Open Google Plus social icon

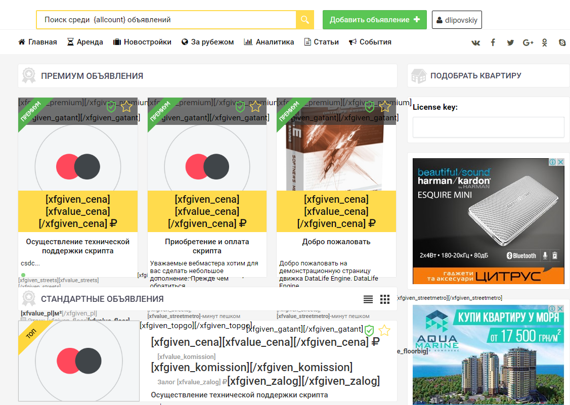coord(528,42)
